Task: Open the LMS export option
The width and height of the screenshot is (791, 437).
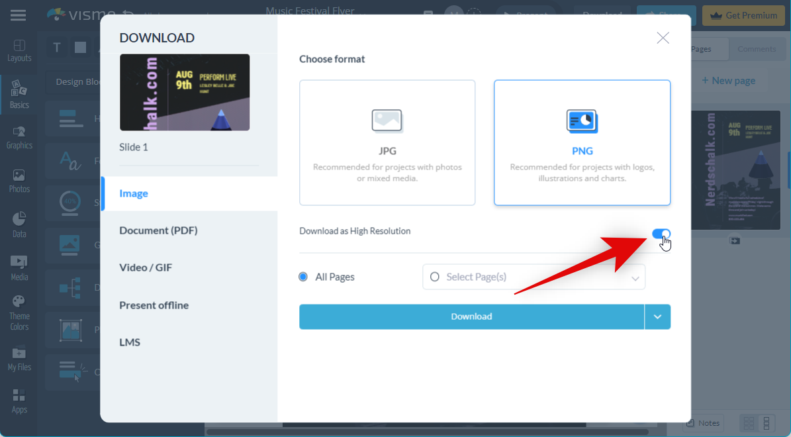Action: [x=130, y=342]
